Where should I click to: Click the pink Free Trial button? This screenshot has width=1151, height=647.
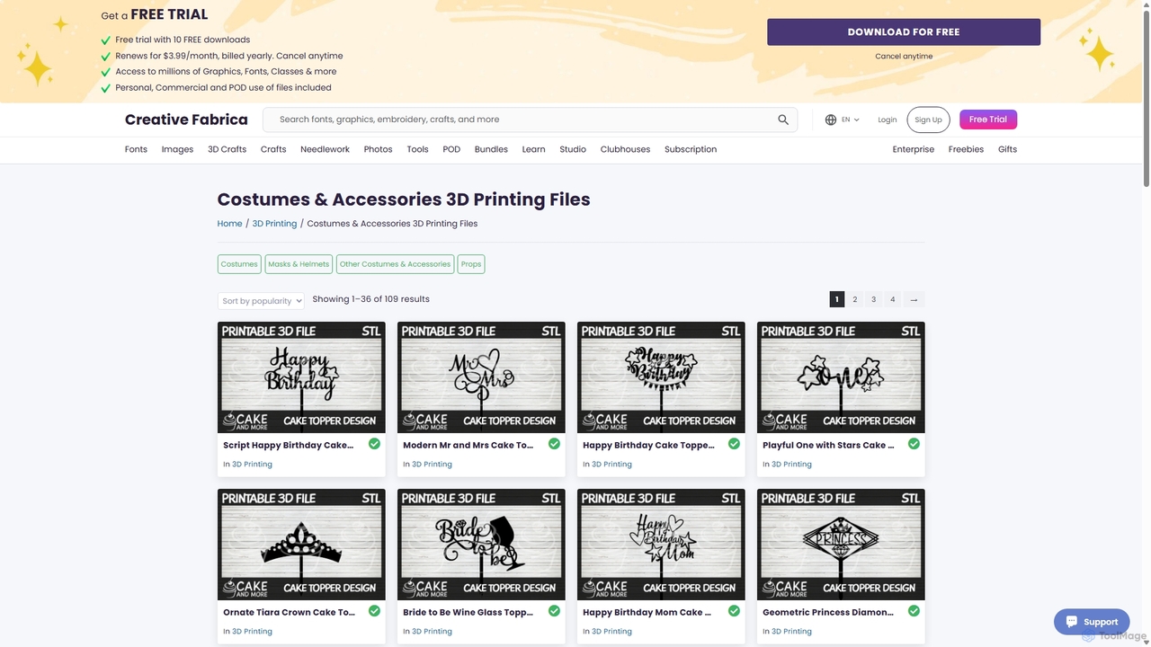pos(988,120)
